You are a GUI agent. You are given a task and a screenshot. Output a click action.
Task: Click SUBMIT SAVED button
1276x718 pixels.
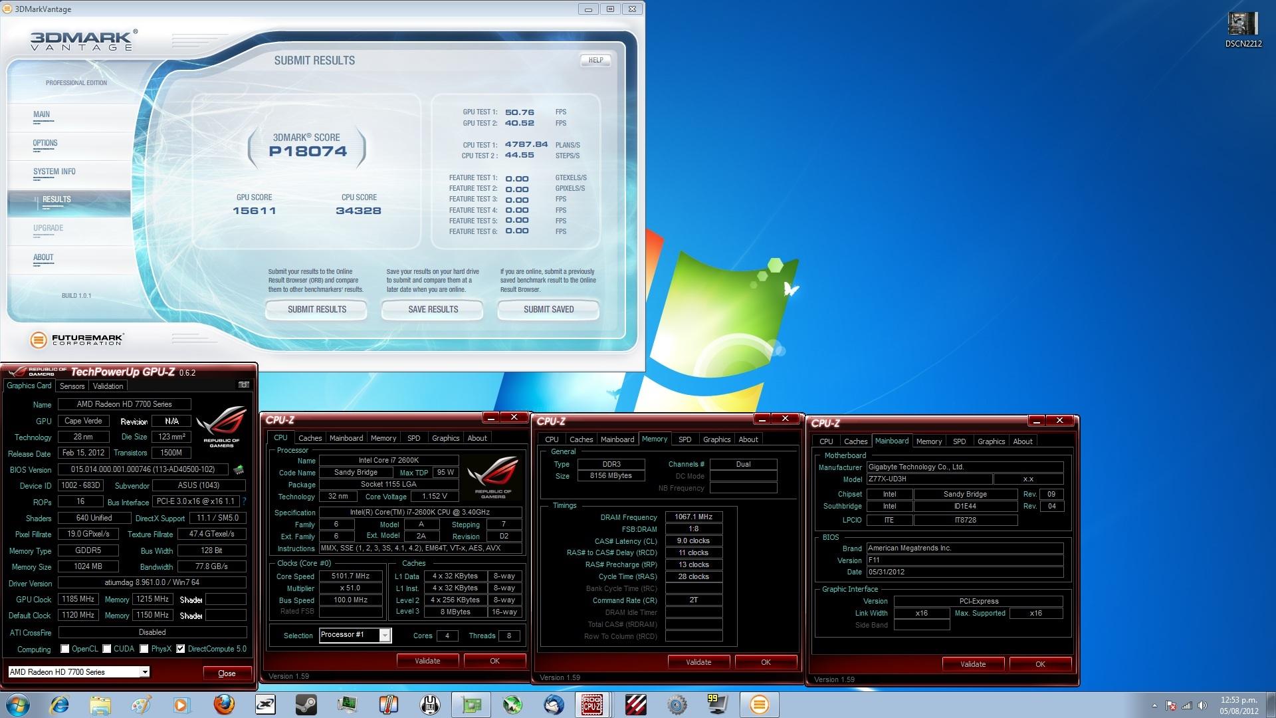point(548,310)
